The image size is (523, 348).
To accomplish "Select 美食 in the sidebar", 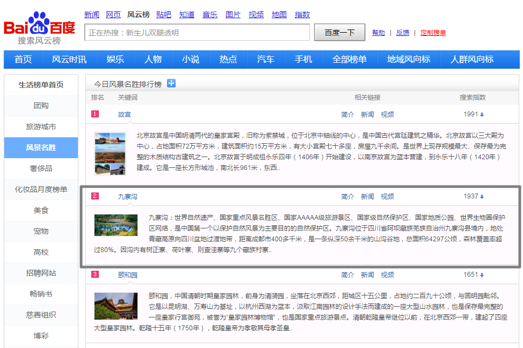I will click(x=41, y=211).
